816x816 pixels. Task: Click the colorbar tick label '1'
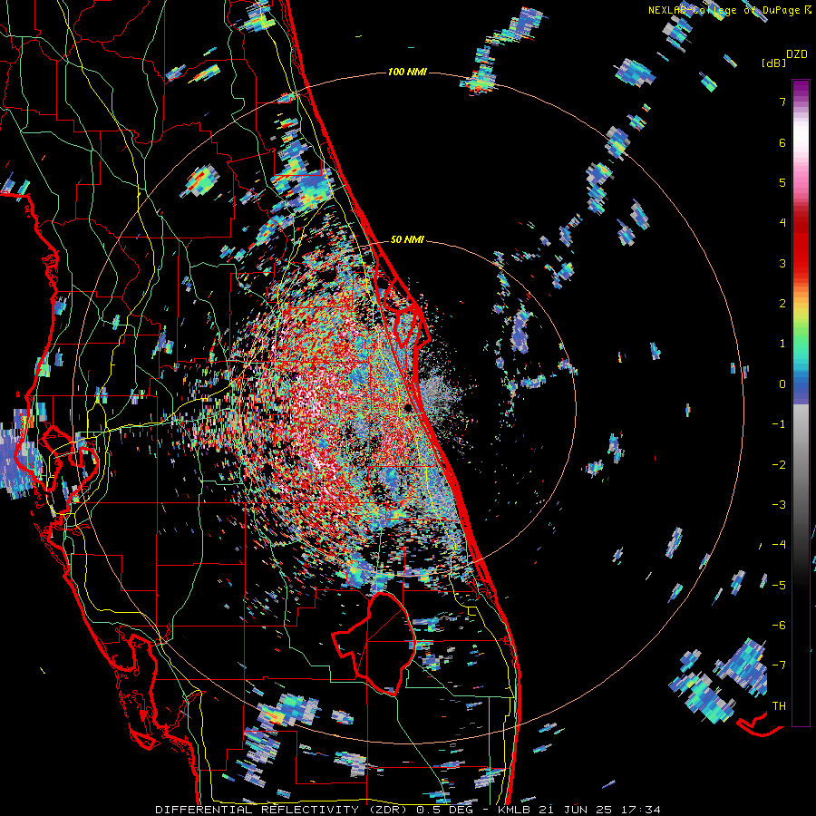click(x=782, y=344)
